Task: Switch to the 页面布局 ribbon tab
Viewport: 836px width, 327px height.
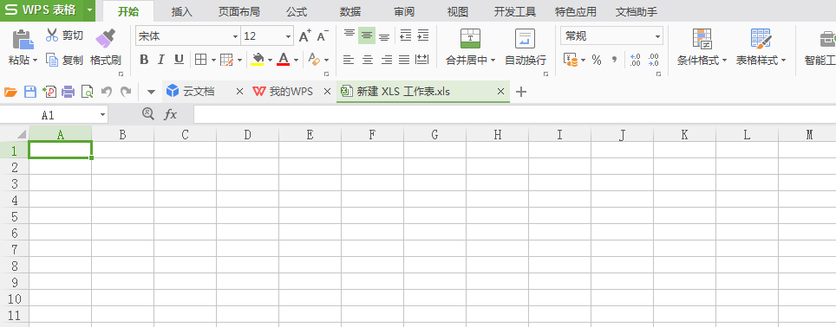Action: [x=239, y=12]
